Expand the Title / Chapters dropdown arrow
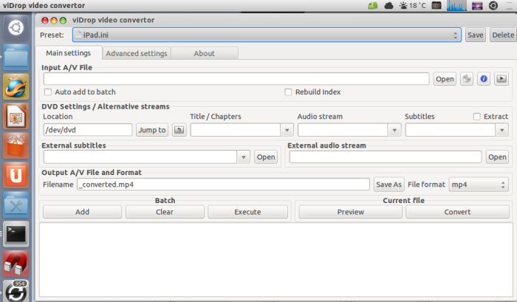 tap(287, 130)
